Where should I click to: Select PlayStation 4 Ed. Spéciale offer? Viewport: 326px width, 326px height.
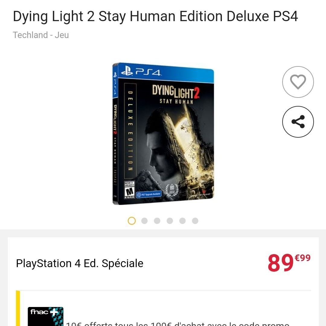(80, 263)
